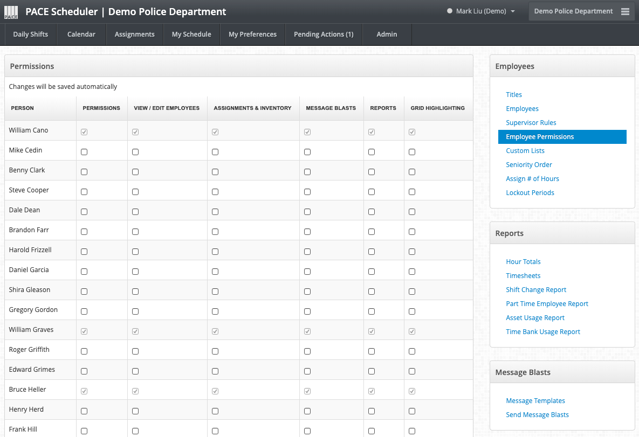Image resolution: width=639 pixels, height=437 pixels.
Task: Click the status dot beside Mark Liu
Action: pos(450,11)
